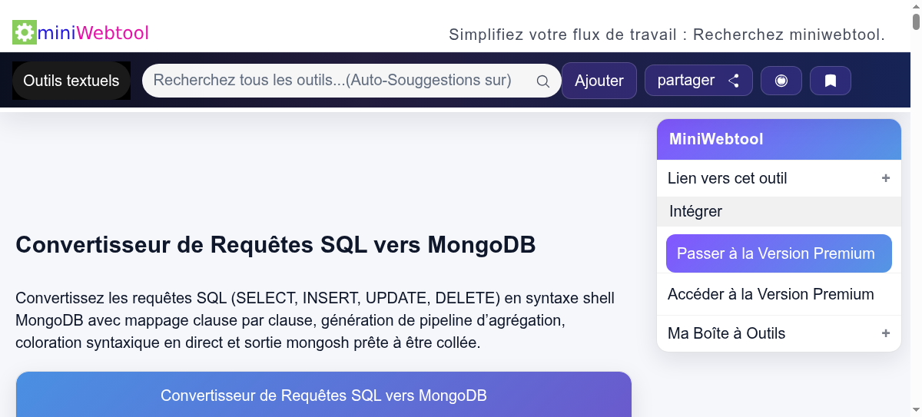Click the miniWebtool logo text link
Screen dimensions: 922x417
coord(93,33)
